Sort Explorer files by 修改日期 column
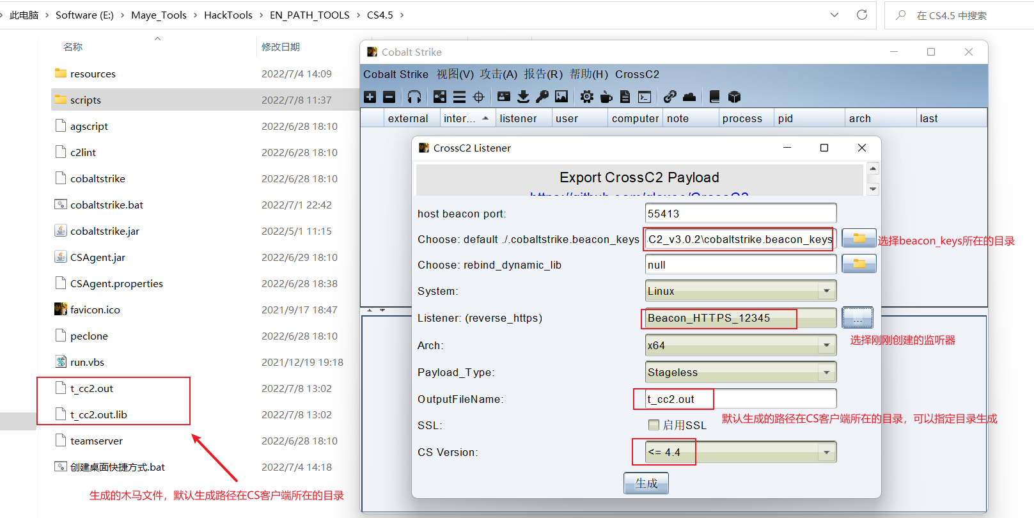1034x518 pixels. click(x=281, y=47)
